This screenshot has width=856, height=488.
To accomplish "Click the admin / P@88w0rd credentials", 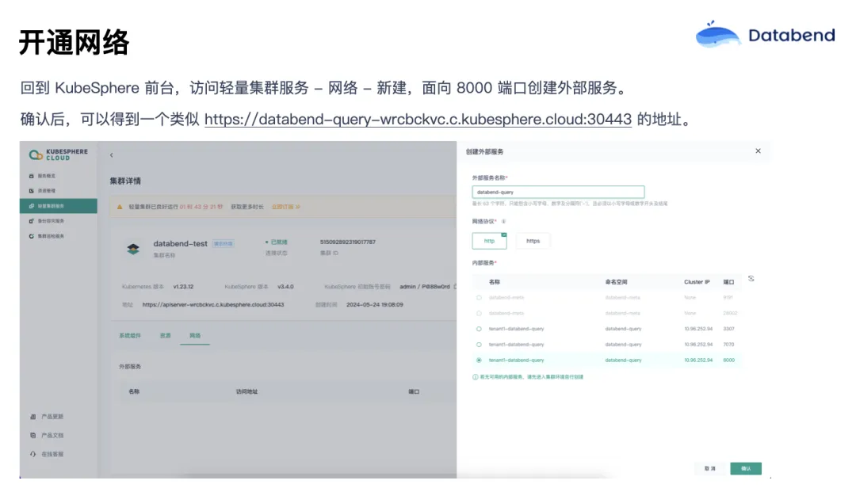I will [425, 287].
